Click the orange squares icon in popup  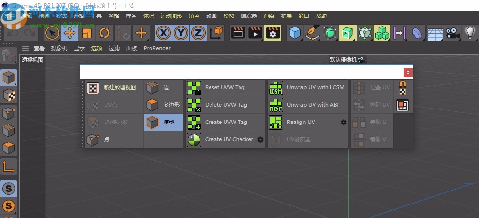[x=403, y=105]
